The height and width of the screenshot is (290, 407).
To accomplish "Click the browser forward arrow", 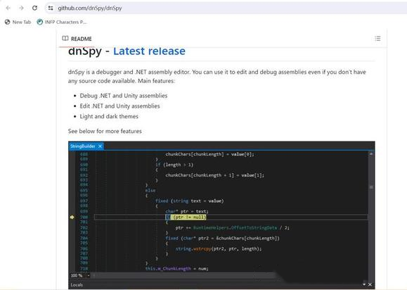I will [21, 8].
